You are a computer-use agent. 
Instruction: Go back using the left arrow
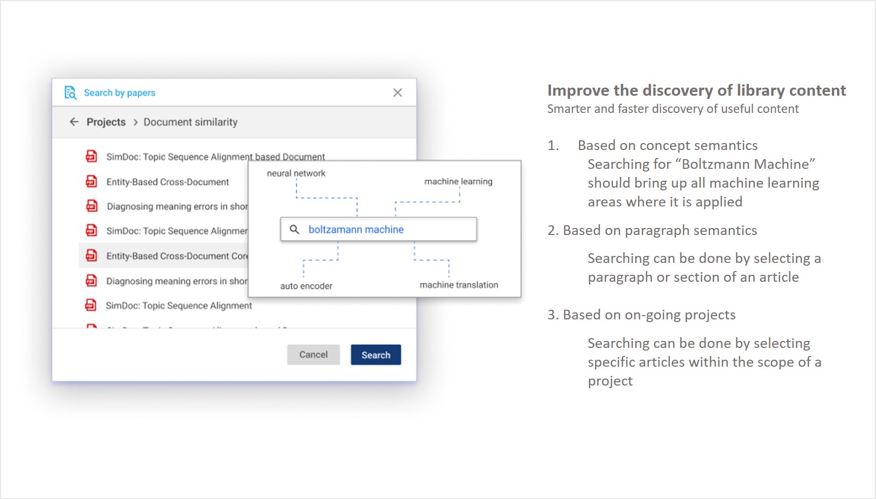click(74, 122)
